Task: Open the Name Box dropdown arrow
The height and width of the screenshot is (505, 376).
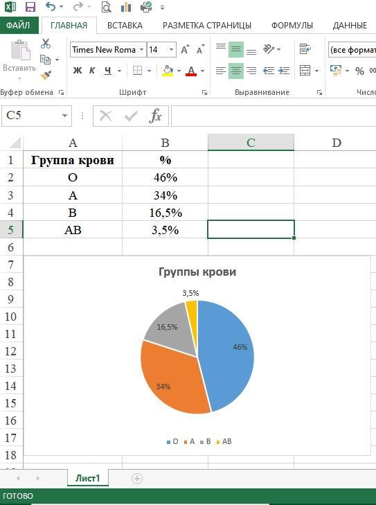Action: click(64, 115)
